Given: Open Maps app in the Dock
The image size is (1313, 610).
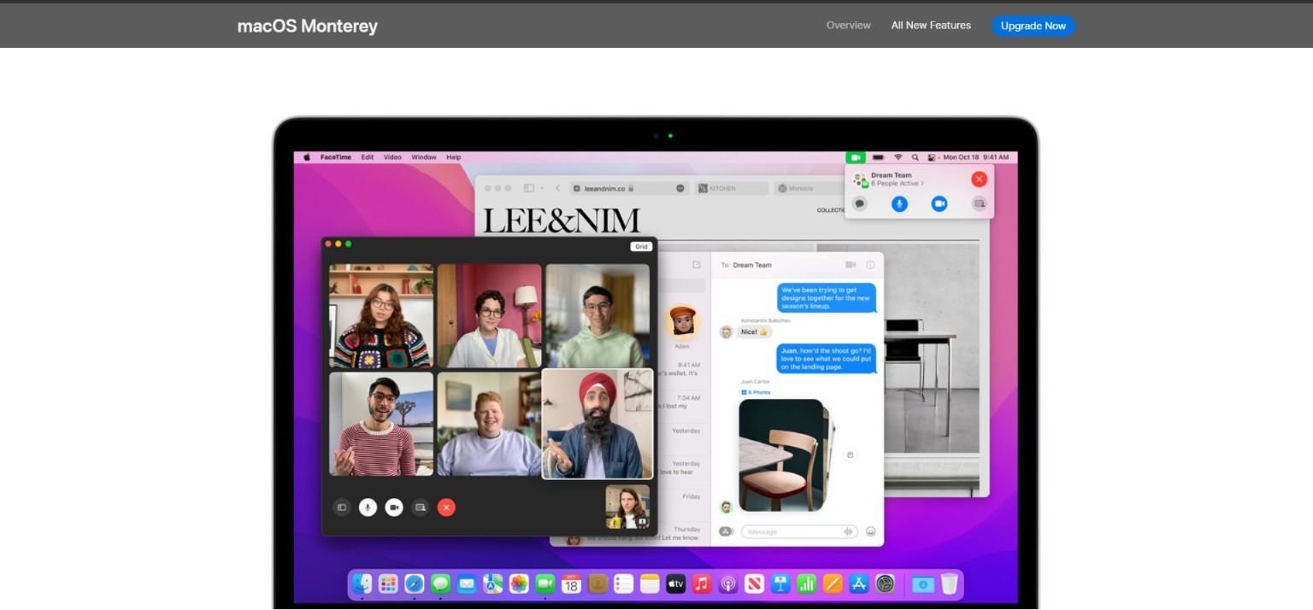Looking at the screenshot, I should [493, 584].
